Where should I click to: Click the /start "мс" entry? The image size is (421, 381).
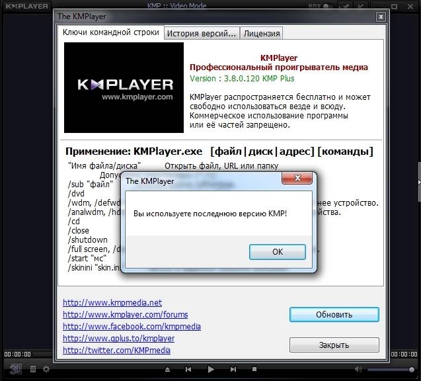pyautogui.click(x=87, y=258)
